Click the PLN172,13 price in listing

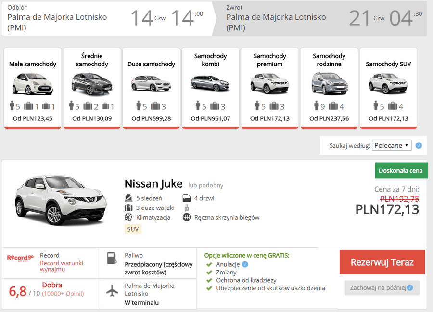387,209
